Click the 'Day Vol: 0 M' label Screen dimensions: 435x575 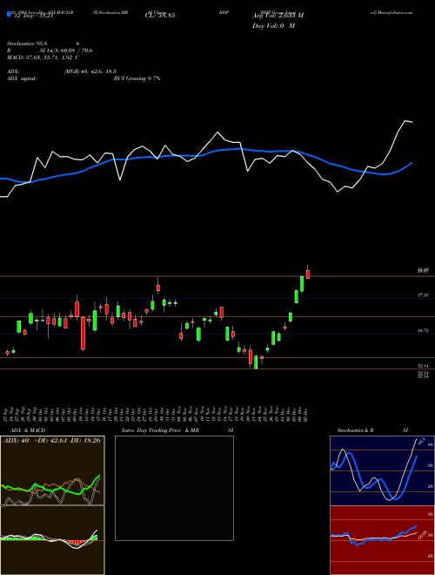[x=273, y=26]
